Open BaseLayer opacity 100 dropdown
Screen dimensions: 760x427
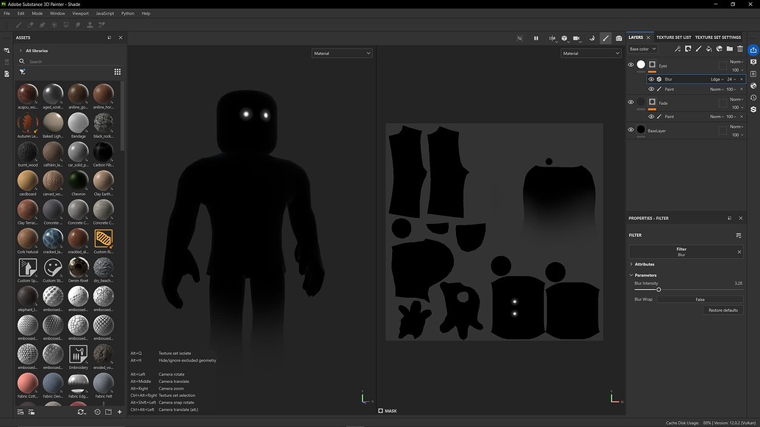click(737, 135)
